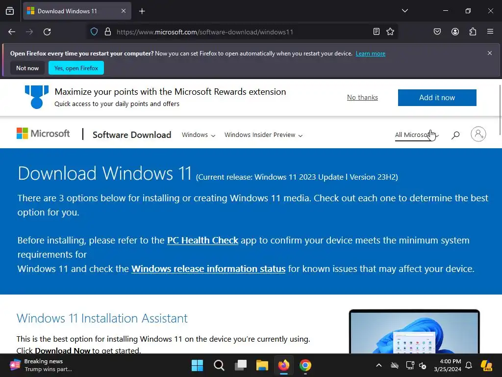Open the PC Health Check link
502x377 pixels.
click(x=202, y=240)
